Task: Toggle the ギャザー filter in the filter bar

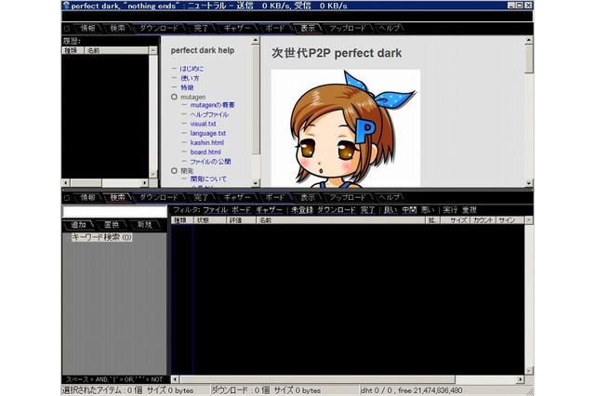Action: click(x=269, y=210)
